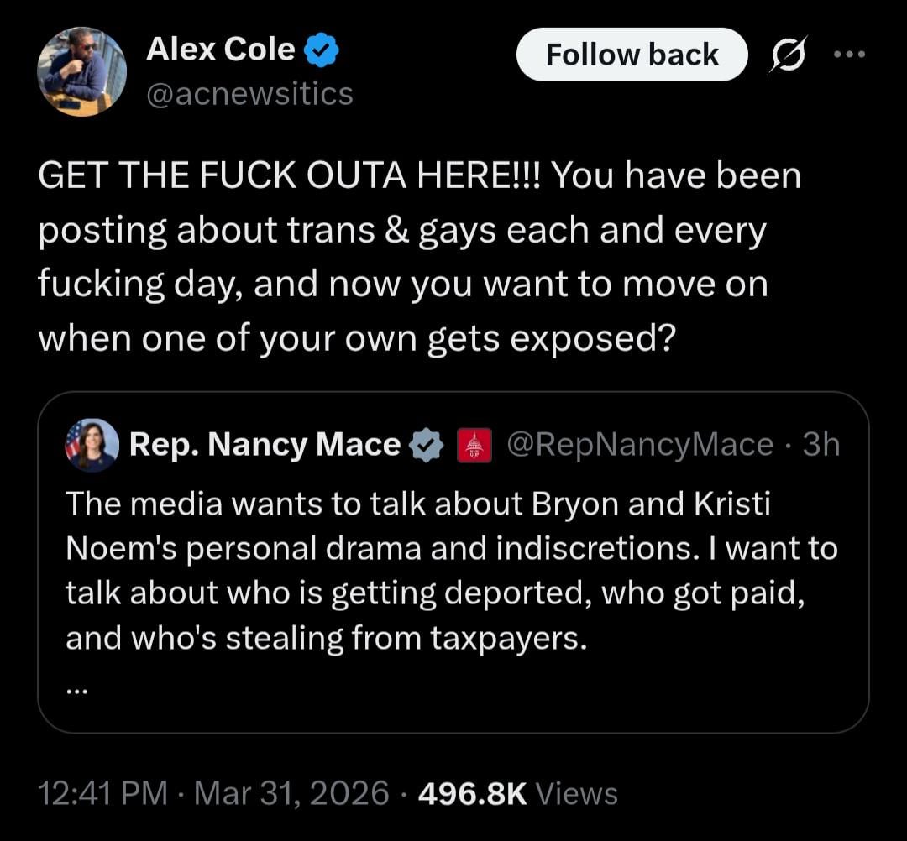907x841 pixels.
Task: Click Nancy Mace's gray verified checkmark
Action: 427,445
